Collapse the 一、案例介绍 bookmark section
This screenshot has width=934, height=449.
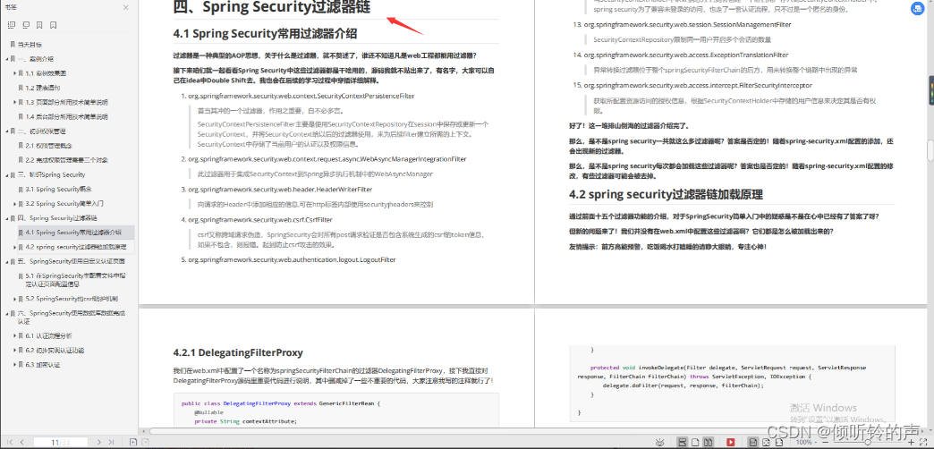click(x=6, y=58)
